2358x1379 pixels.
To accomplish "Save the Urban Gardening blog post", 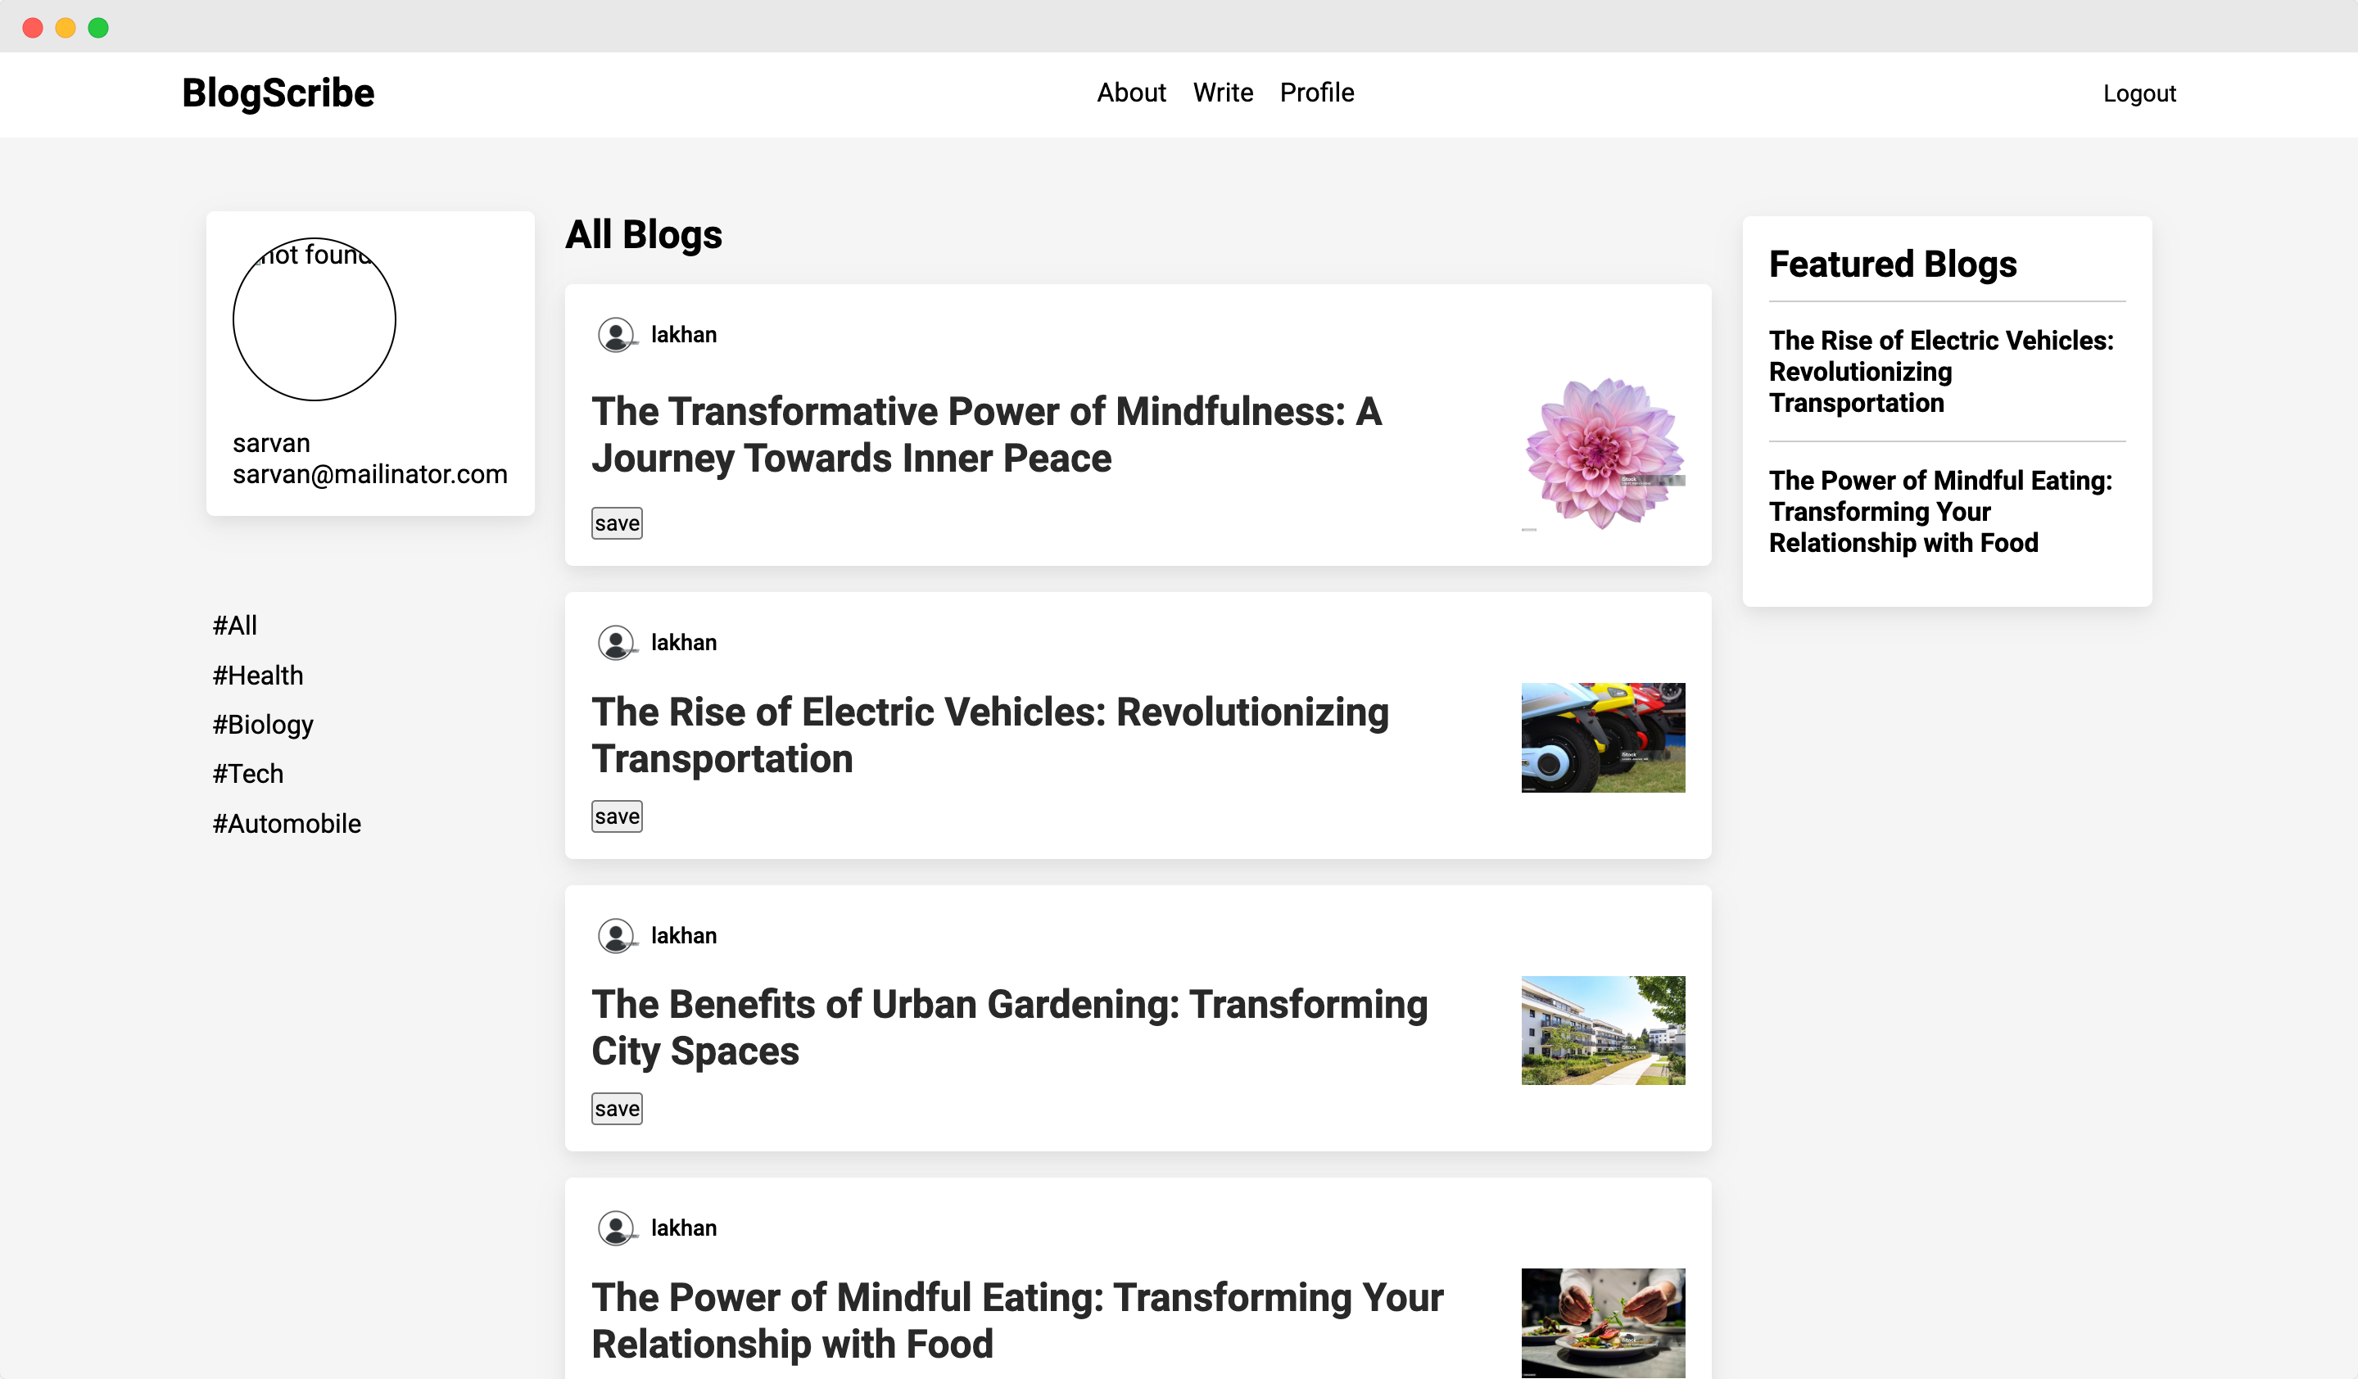I will (x=617, y=1109).
